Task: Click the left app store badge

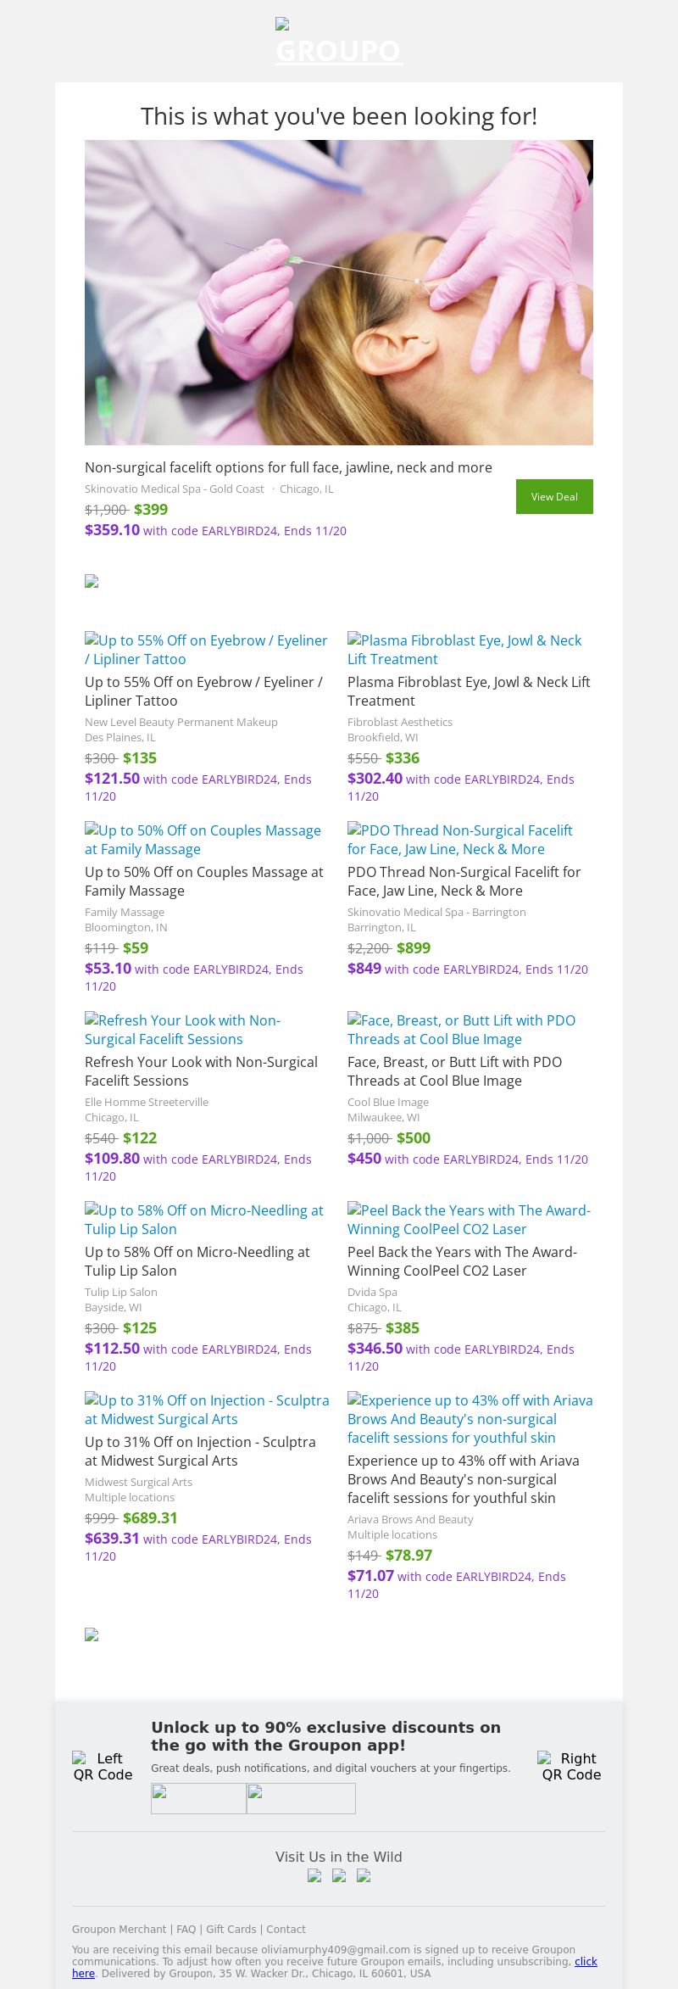Action: click(x=198, y=1798)
